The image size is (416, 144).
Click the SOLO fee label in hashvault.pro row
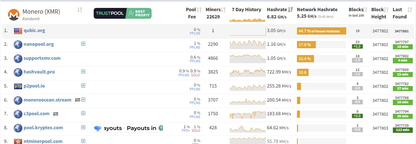(195, 75)
